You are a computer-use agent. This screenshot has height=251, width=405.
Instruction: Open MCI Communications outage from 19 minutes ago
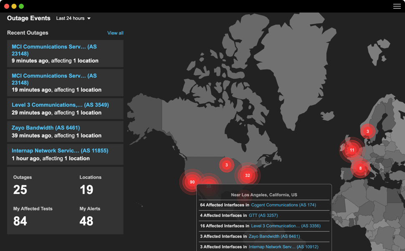tap(54, 79)
